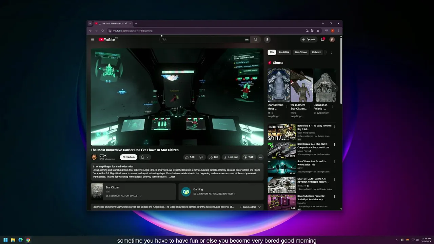434x244 pixels.
Task: Open Microsoft Edge from the taskbar
Action: 20,240
